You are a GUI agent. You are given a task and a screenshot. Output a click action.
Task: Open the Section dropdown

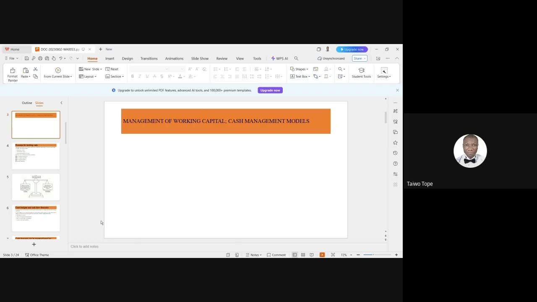114,76
